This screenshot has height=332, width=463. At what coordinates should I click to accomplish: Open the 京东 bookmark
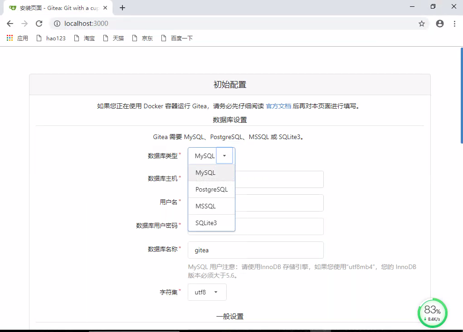click(x=142, y=38)
